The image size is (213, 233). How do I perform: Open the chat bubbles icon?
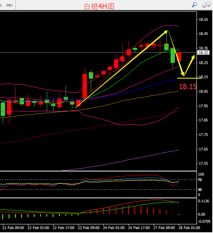coord(206,5)
